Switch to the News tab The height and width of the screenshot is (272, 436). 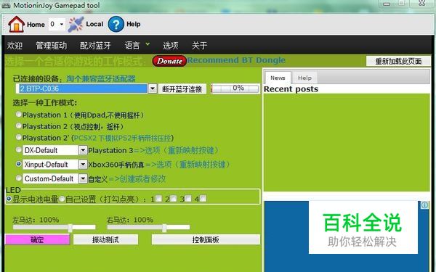pos(278,78)
